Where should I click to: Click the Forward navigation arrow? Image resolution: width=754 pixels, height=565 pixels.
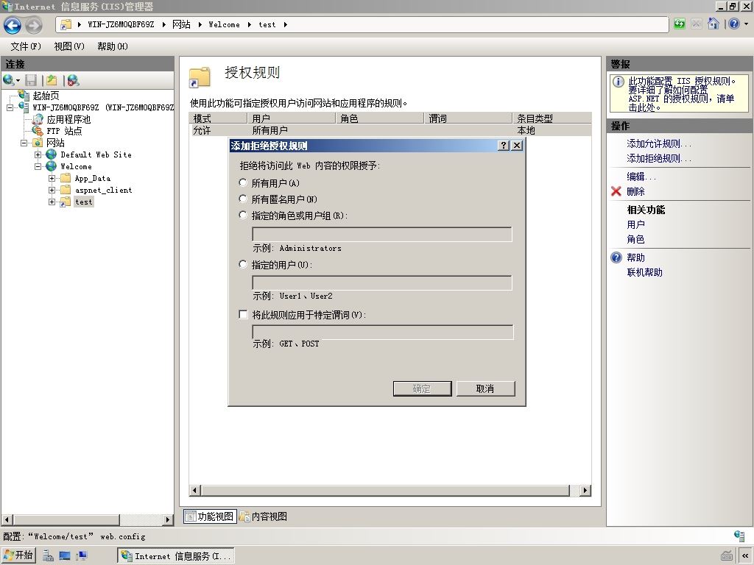tap(34, 25)
